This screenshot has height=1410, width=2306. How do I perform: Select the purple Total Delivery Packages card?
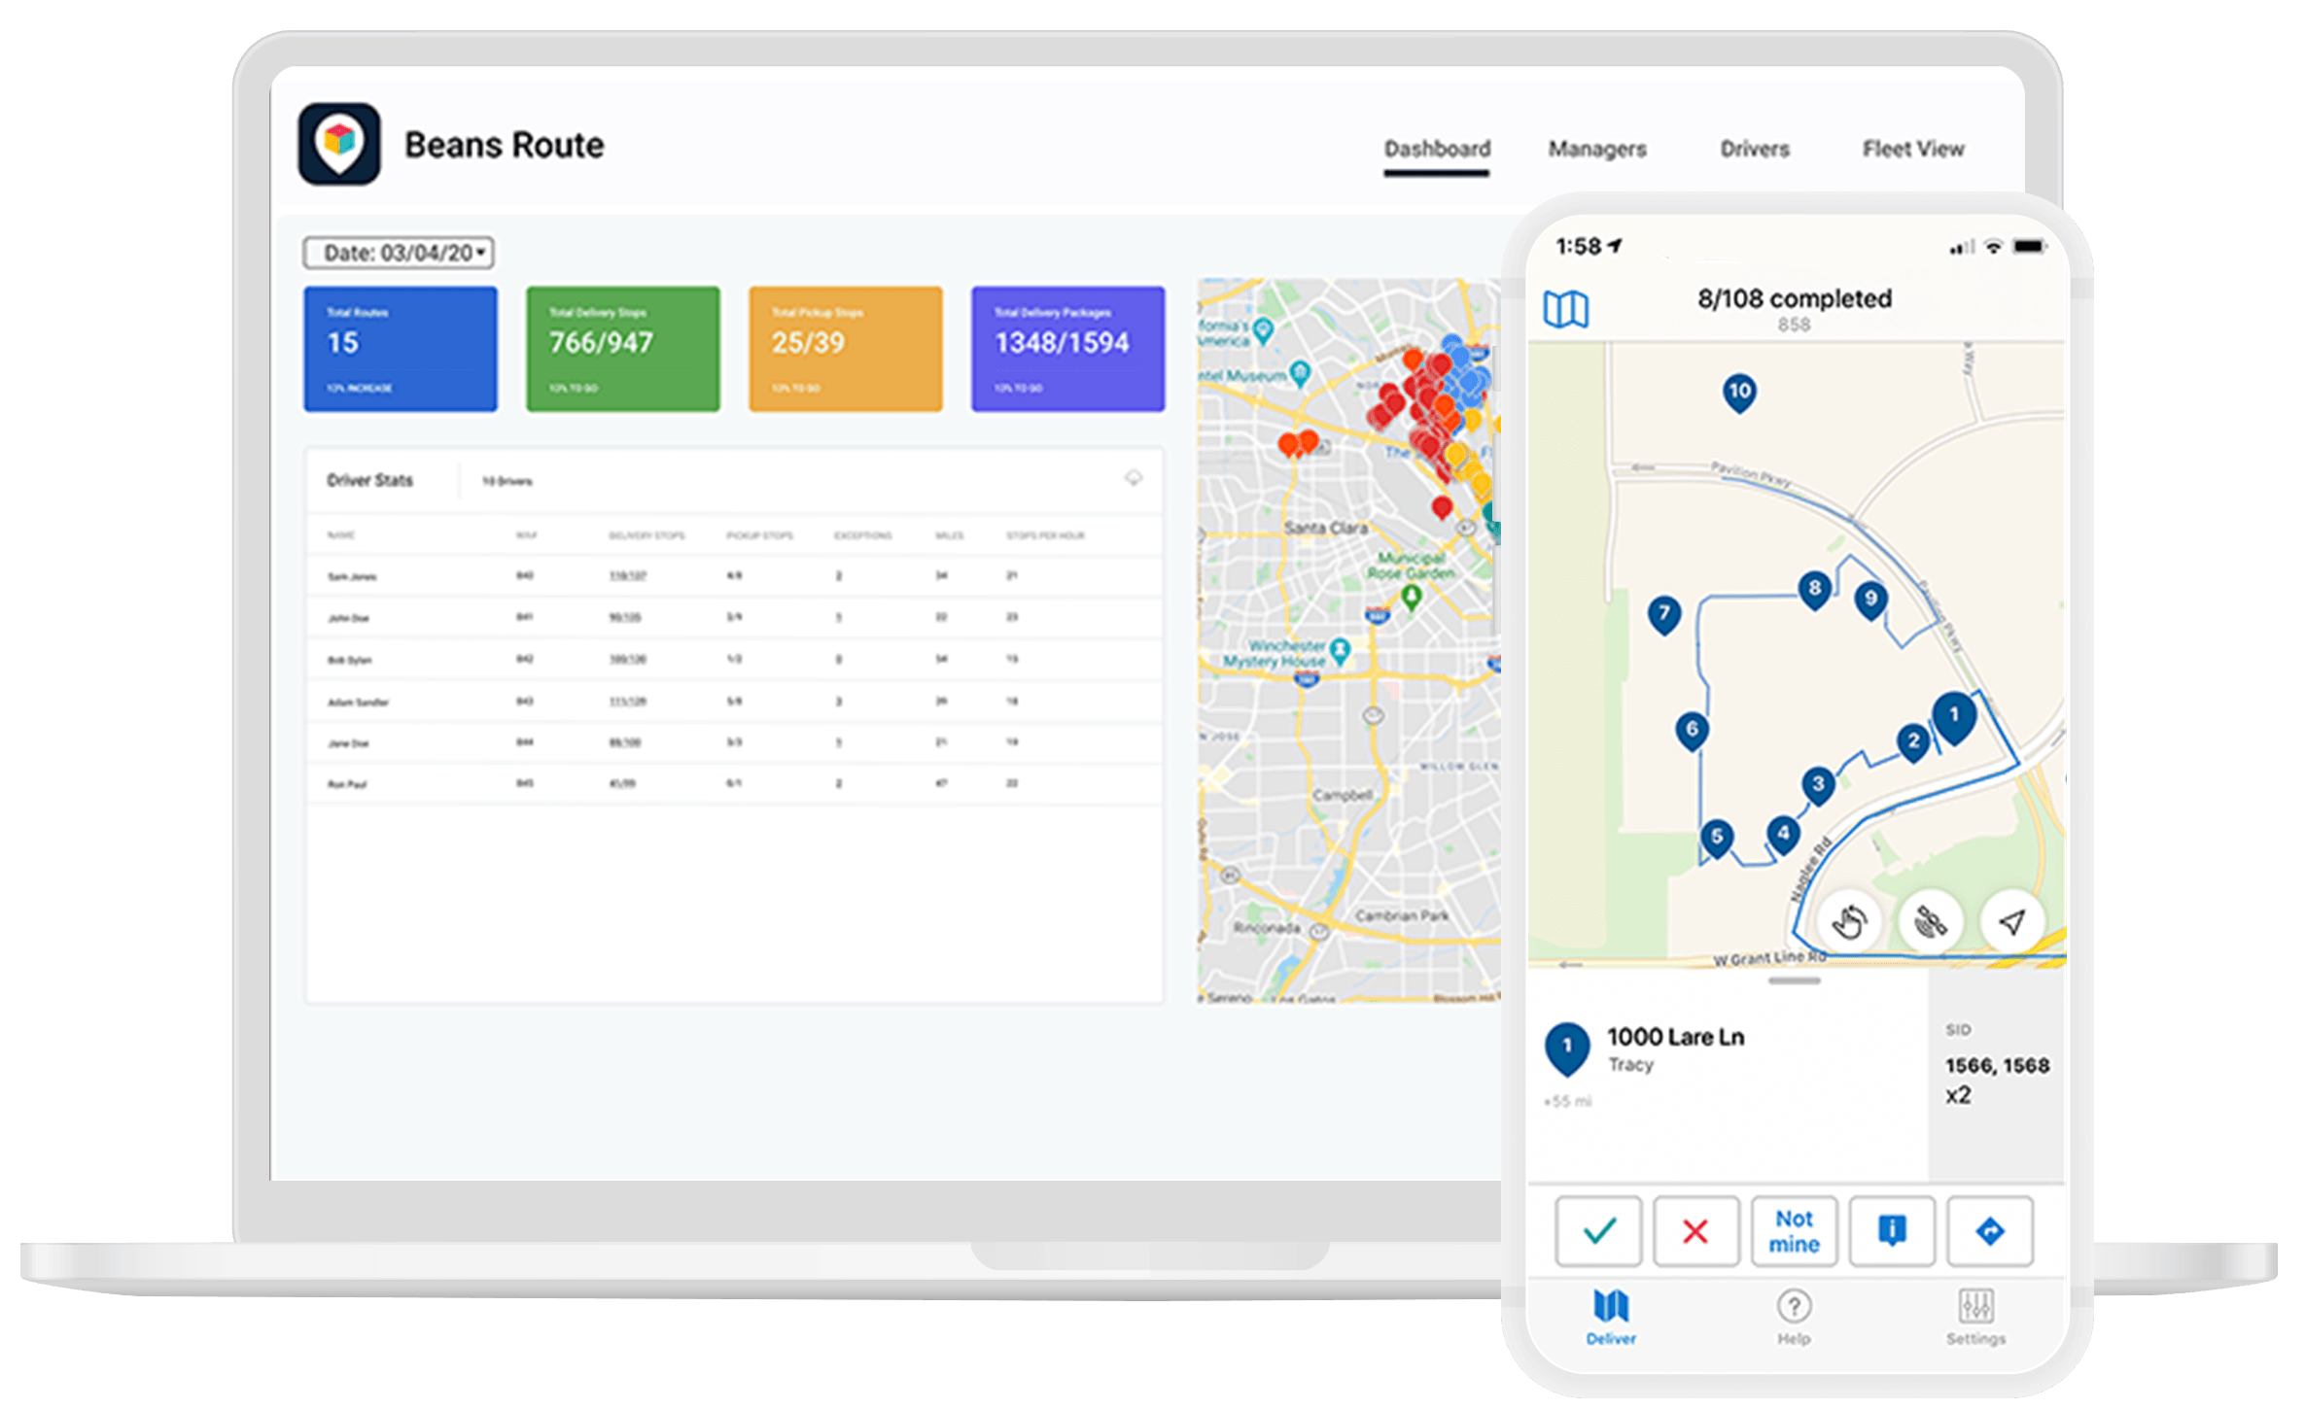coord(1067,349)
